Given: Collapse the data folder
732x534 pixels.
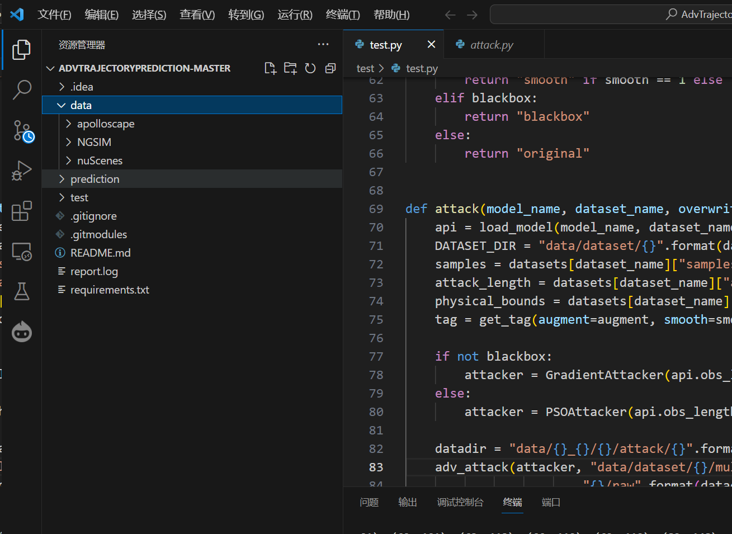Looking at the screenshot, I should pos(62,105).
